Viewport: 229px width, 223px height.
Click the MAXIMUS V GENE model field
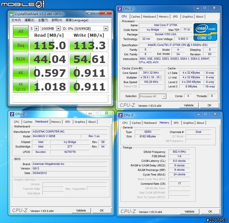[56, 136]
